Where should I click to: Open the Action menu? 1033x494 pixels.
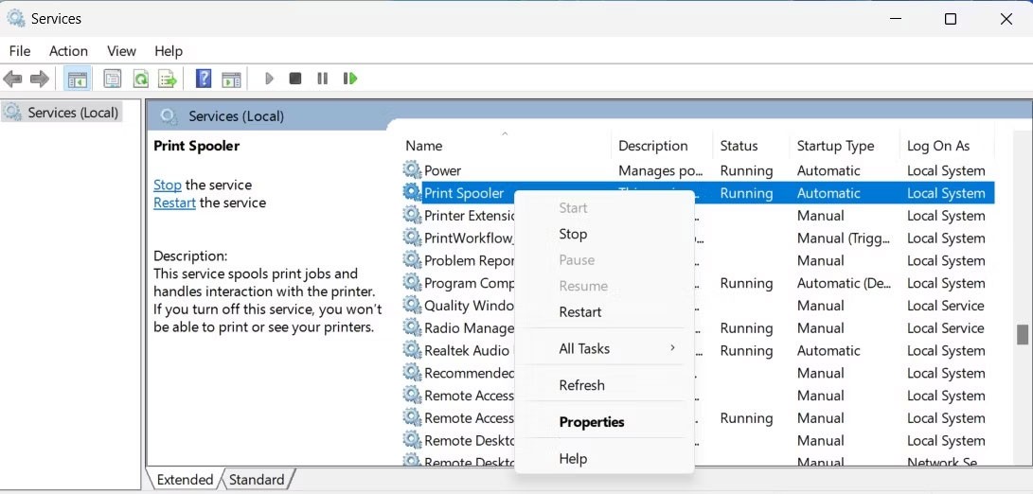tap(68, 51)
